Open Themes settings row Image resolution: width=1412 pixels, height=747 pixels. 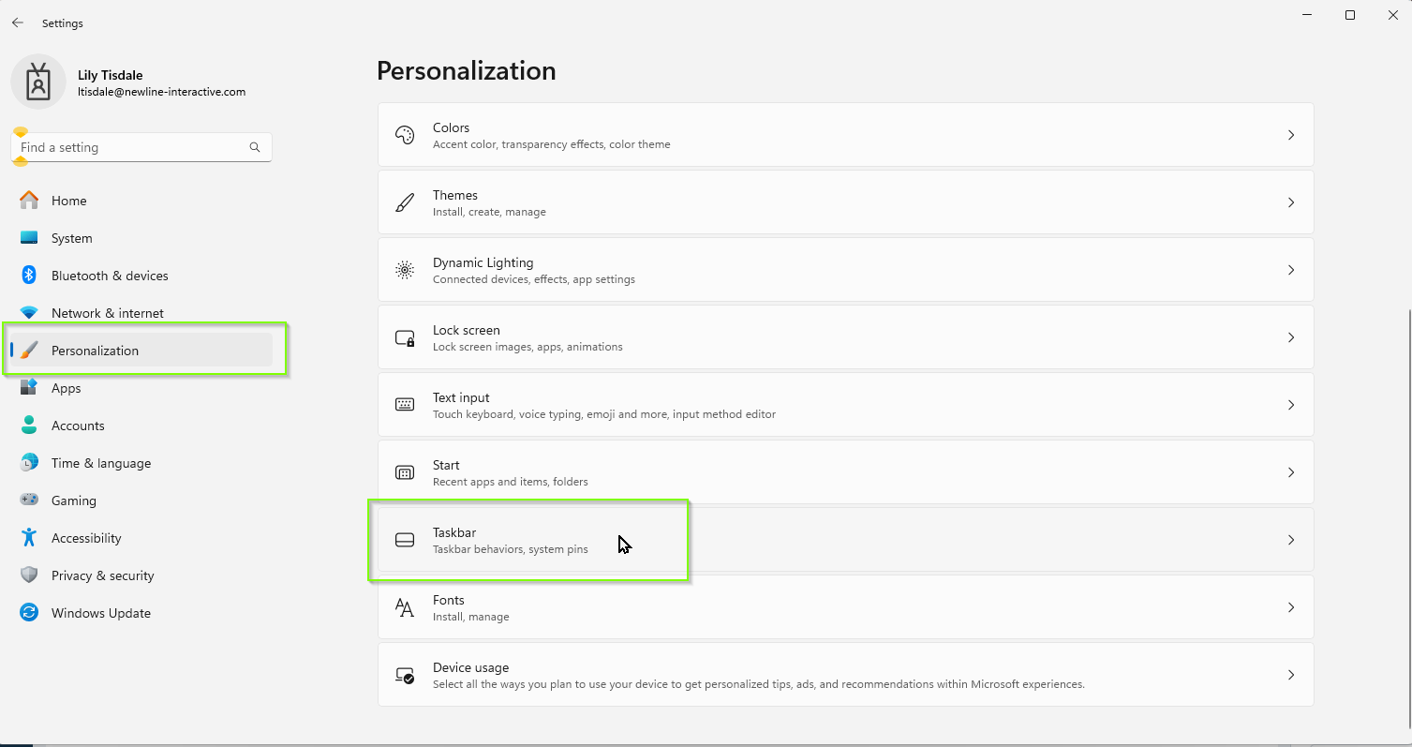[x=845, y=202]
